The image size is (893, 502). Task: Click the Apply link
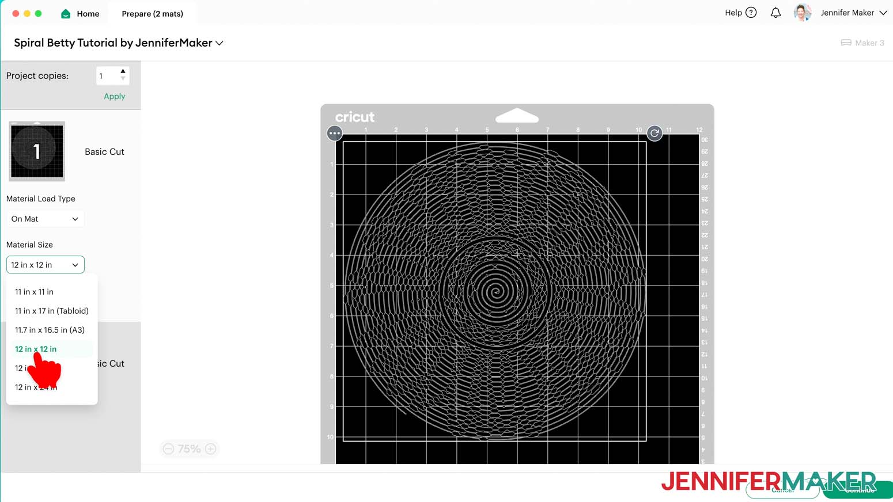click(x=114, y=96)
